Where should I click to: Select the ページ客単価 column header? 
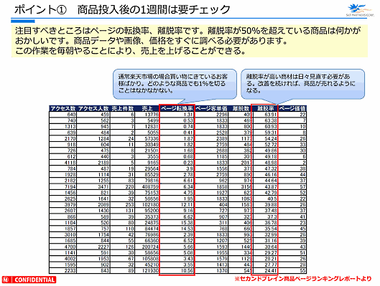pos(211,108)
